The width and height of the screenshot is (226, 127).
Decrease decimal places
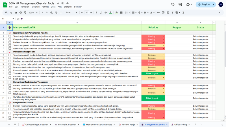coord(51,13)
